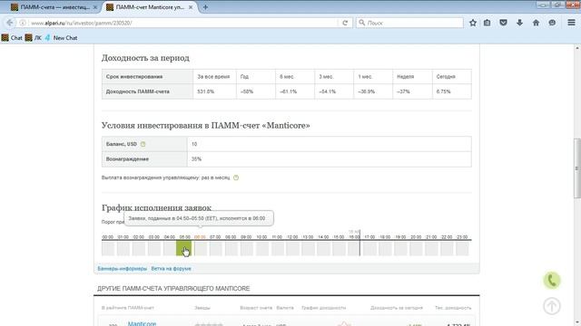581x326 pixels.
Task: Click the 531.6% yield value
Action: pyautogui.click(x=206, y=91)
